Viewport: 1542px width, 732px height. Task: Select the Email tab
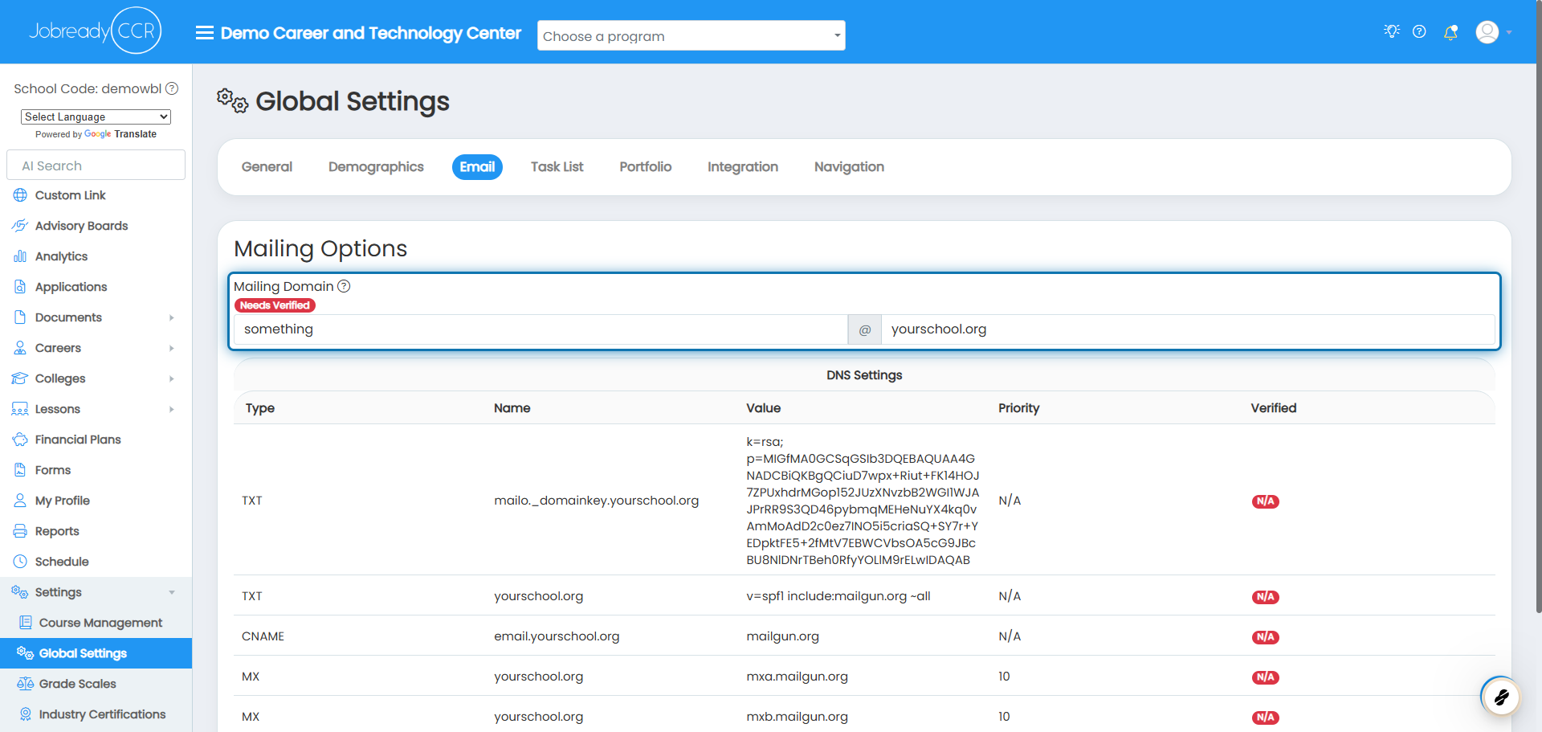[477, 167]
